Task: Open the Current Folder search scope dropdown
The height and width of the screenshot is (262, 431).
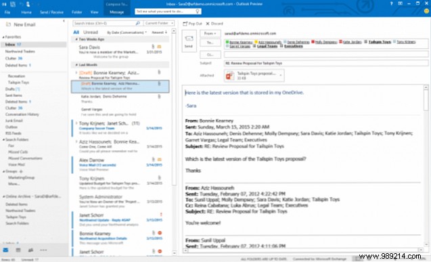Action: [x=159, y=24]
